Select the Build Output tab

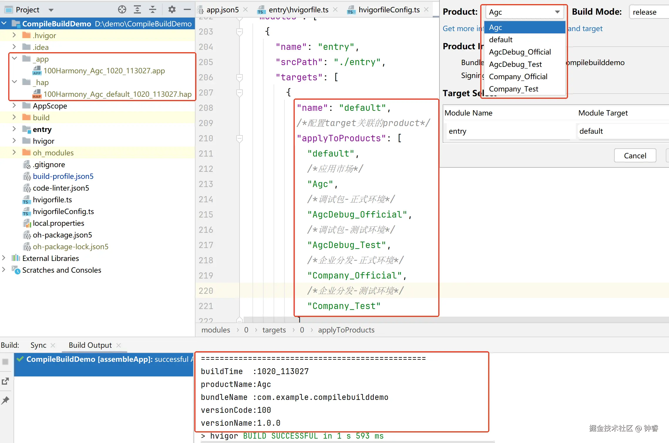(x=90, y=345)
